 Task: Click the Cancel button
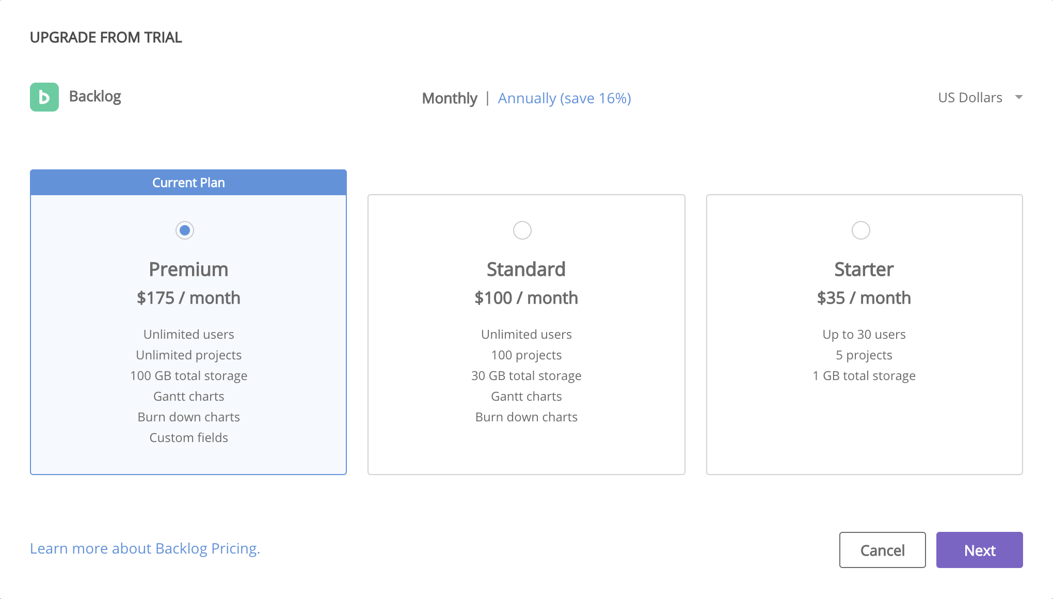click(883, 550)
